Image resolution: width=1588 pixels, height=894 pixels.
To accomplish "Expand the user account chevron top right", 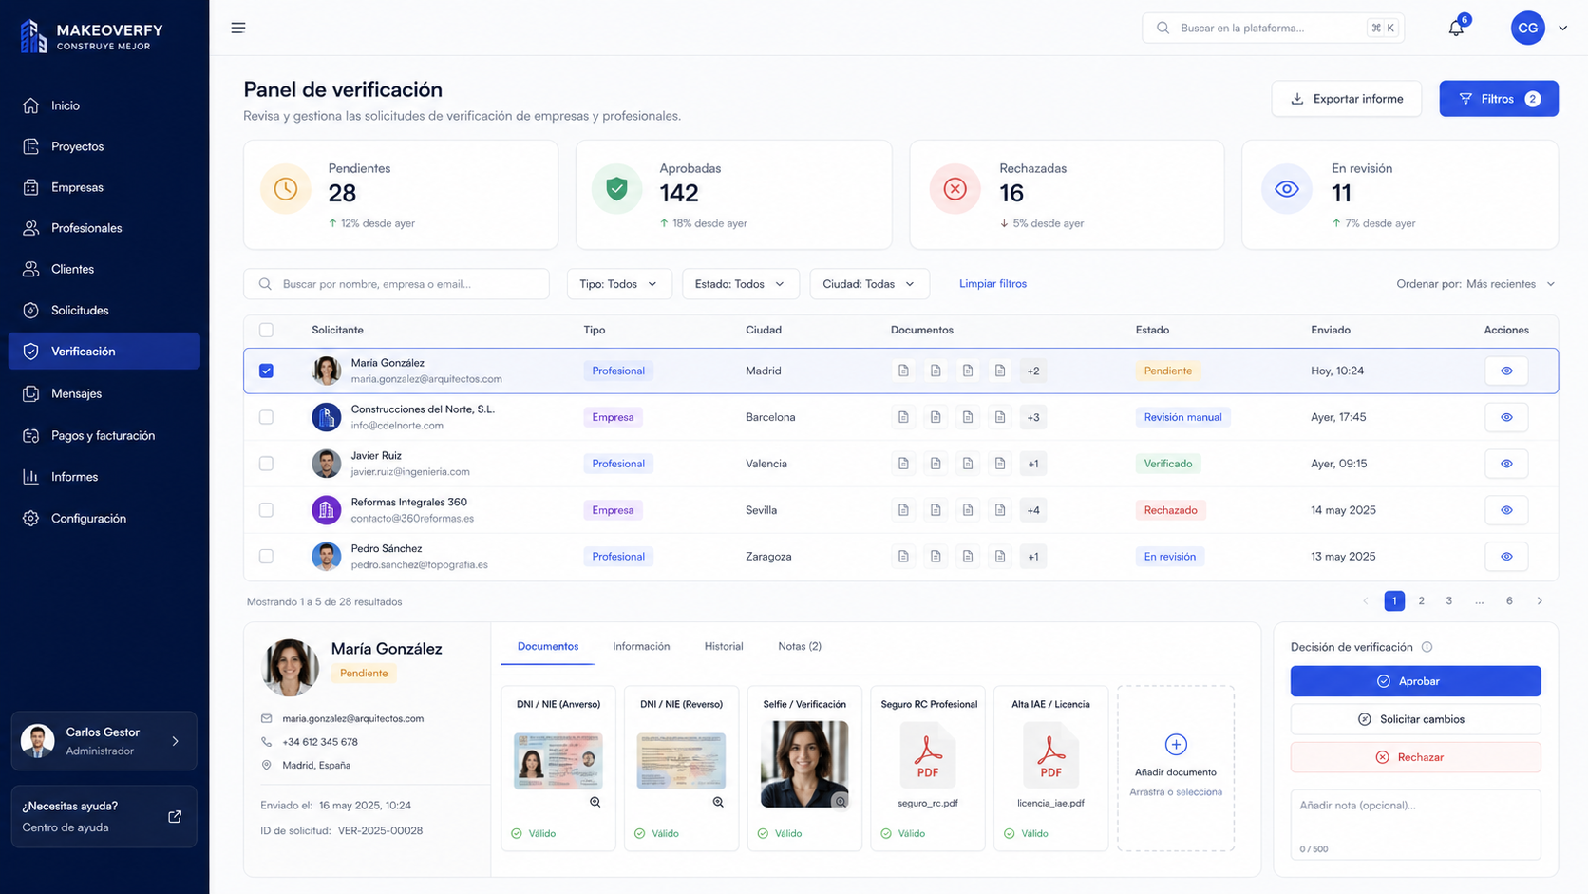I will click(1562, 28).
